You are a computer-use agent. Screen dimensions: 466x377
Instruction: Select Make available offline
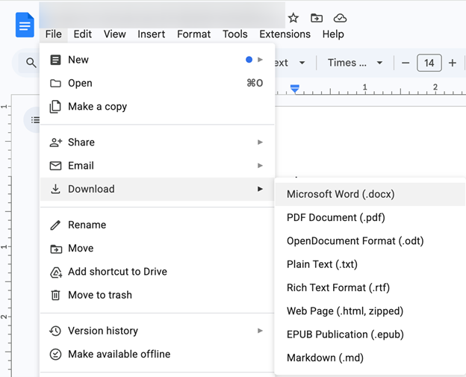point(158,354)
